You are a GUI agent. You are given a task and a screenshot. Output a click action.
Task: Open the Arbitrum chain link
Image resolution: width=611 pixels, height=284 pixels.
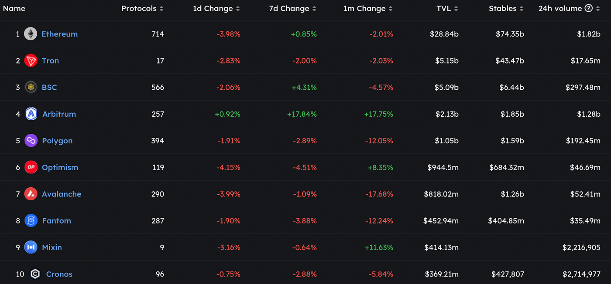pos(59,114)
